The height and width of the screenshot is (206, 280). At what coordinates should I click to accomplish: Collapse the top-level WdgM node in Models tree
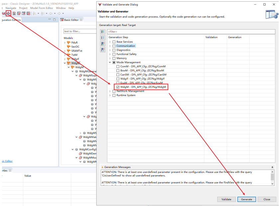65,63
